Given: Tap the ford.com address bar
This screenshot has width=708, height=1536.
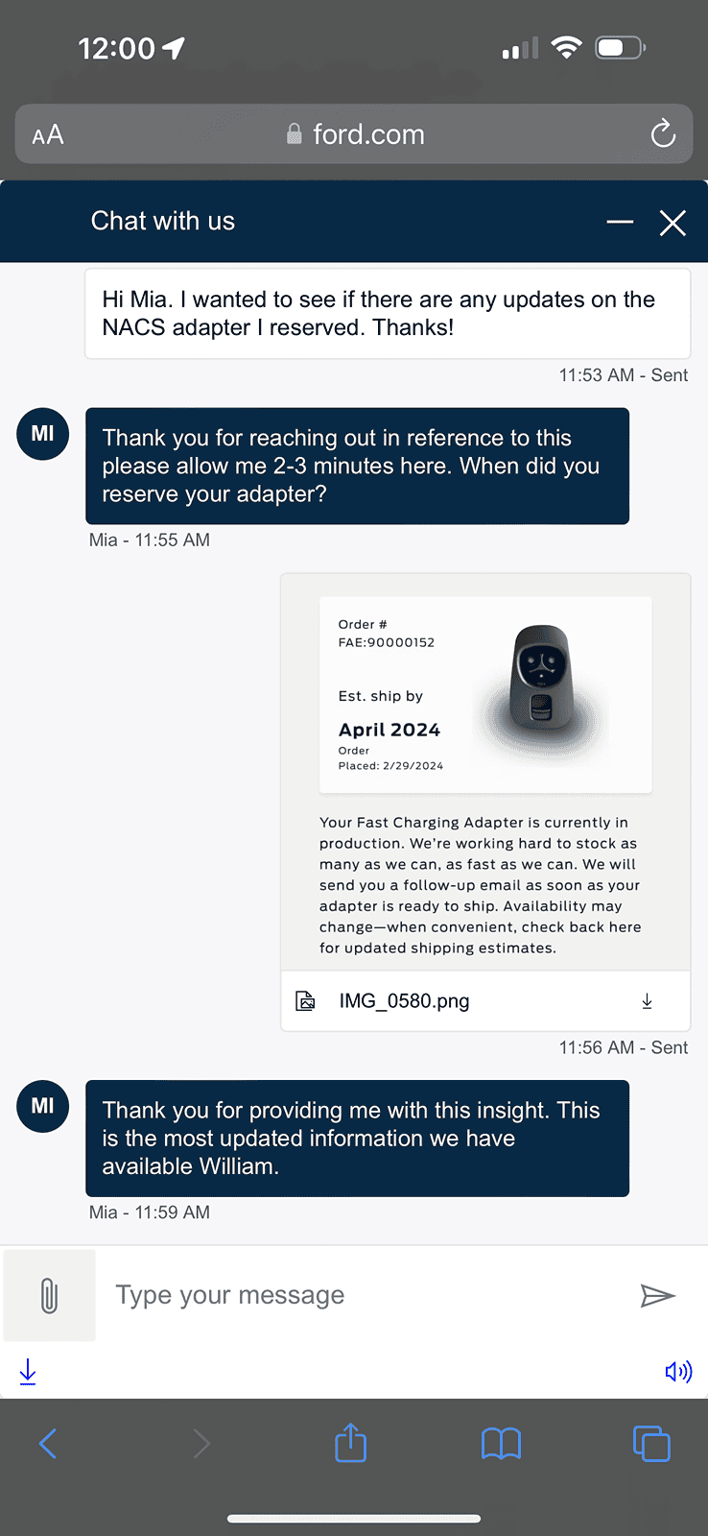Looking at the screenshot, I should [x=355, y=134].
